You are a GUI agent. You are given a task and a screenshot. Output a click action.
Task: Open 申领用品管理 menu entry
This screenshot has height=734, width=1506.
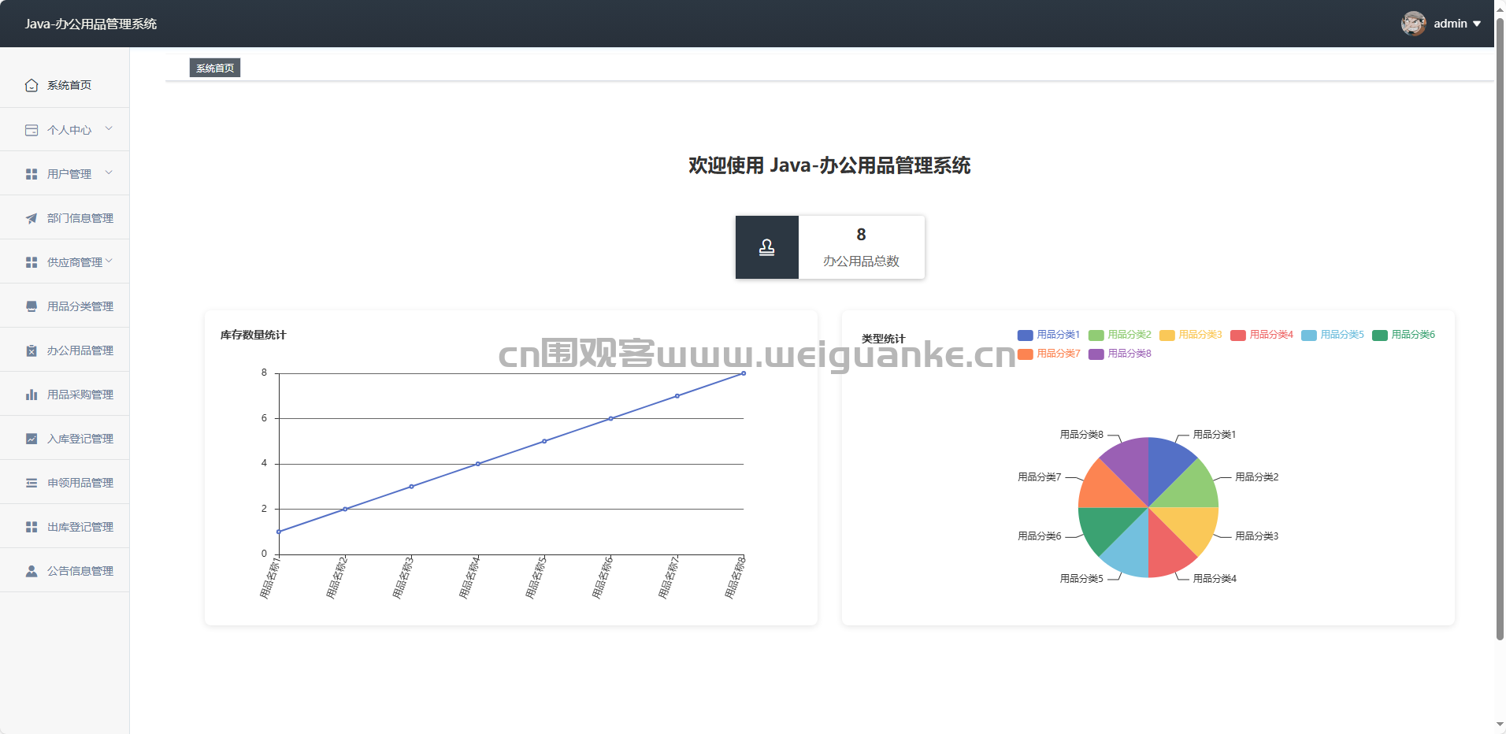coord(80,483)
